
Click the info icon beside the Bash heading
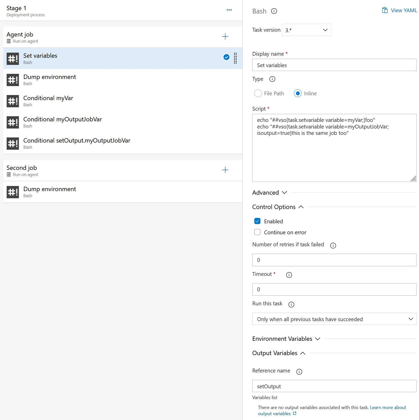(274, 11)
